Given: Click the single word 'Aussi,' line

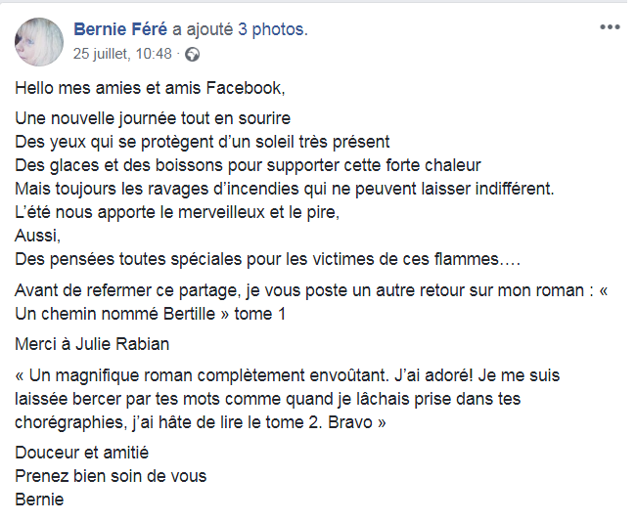Looking at the screenshot, I should [38, 236].
